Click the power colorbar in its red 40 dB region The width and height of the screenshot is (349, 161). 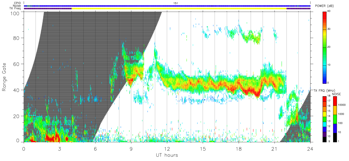point(325,16)
